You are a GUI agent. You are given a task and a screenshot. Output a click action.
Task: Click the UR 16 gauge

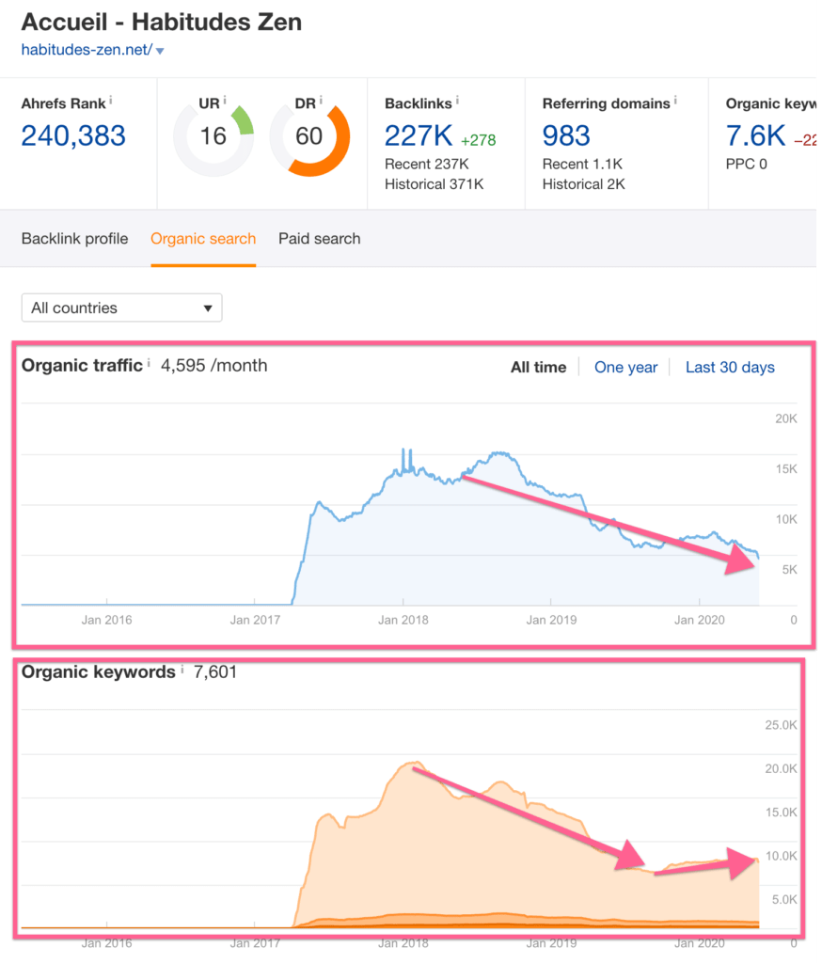(213, 135)
